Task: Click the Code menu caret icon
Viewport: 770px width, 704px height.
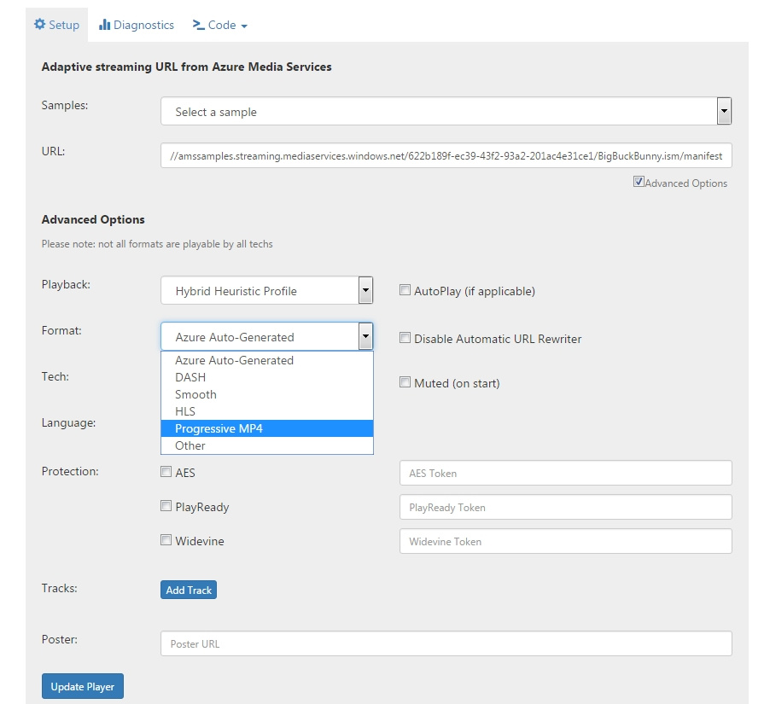Action: point(245,26)
